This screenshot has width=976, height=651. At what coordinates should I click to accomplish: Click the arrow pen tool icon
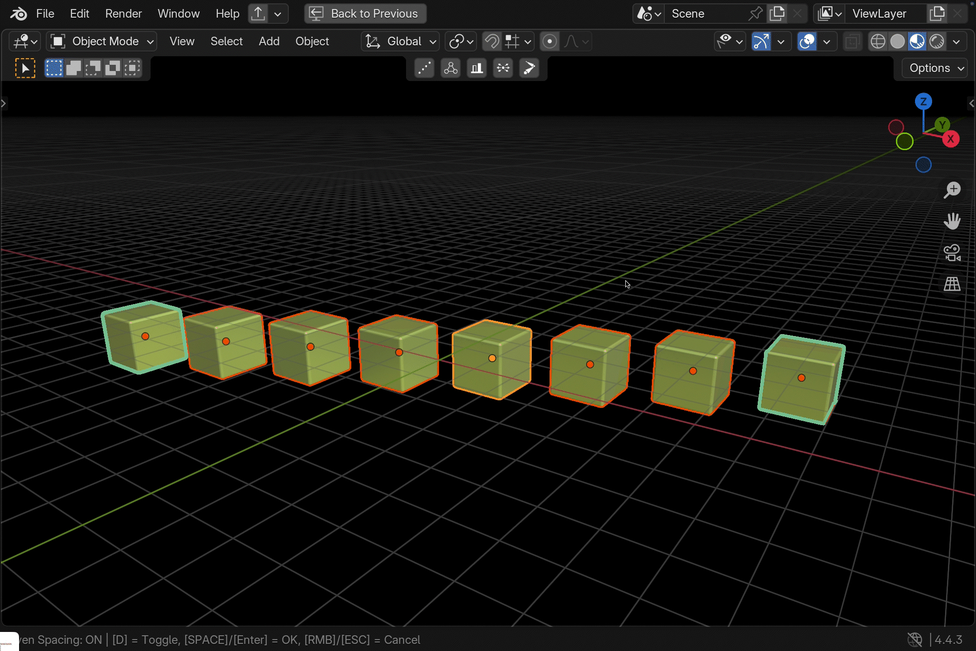[529, 68]
